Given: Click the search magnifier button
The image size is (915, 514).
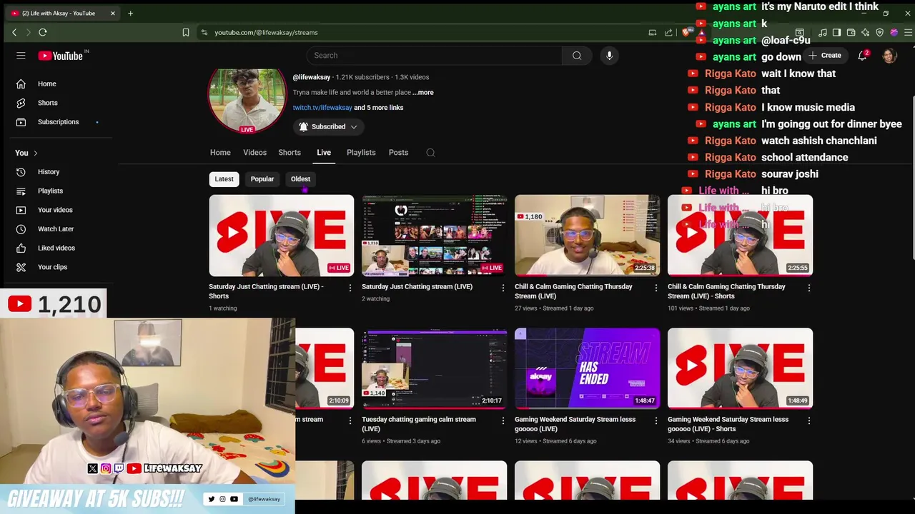Looking at the screenshot, I should [577, 56].
